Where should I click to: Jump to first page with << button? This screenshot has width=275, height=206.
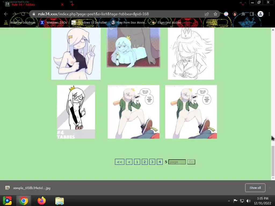pos(120,162)
